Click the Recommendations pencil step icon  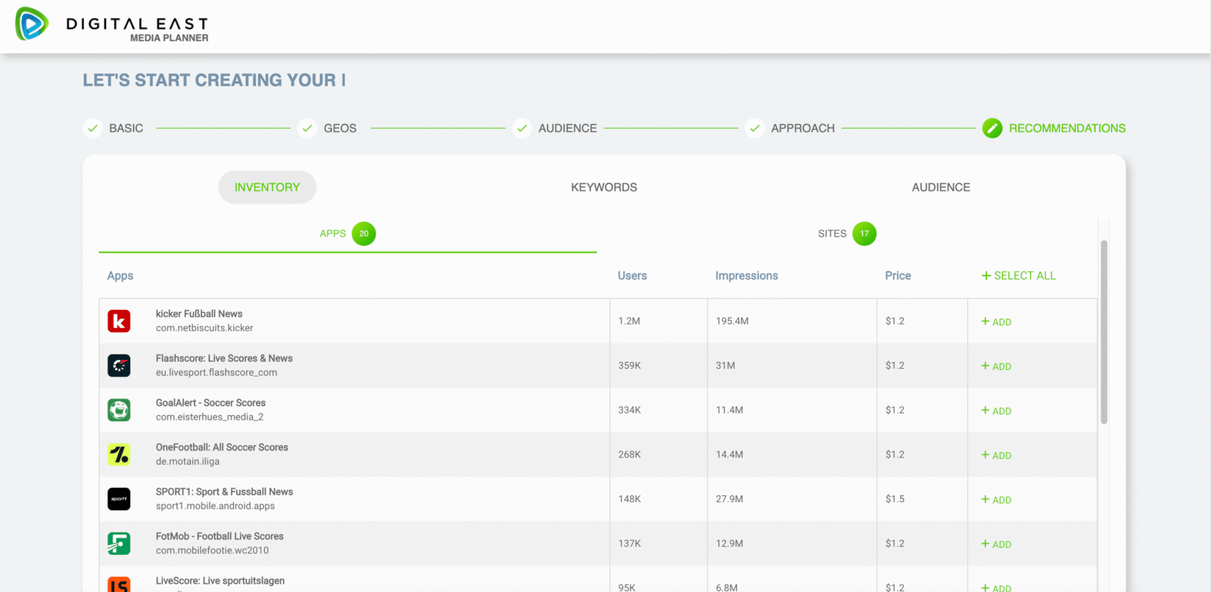click(x=992, y=129)
